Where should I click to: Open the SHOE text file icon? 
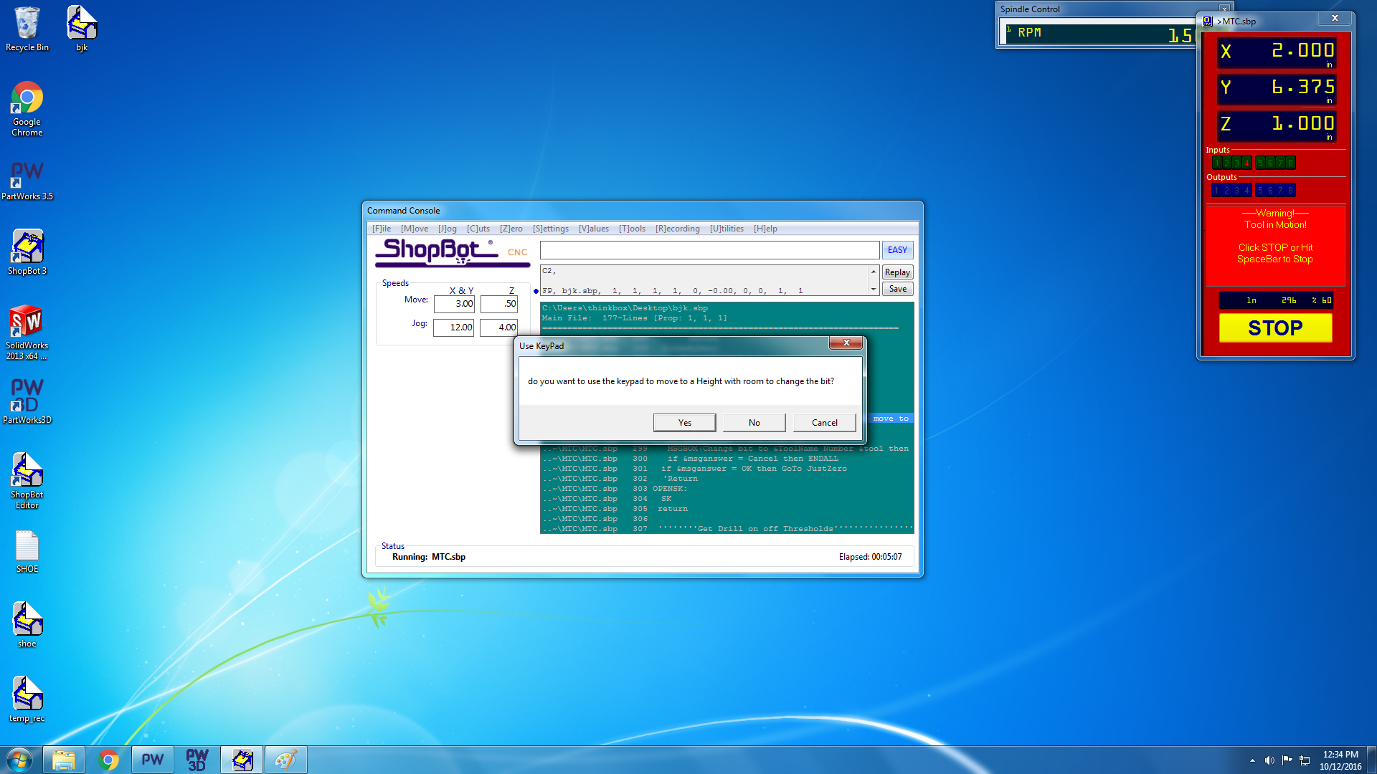27,552
